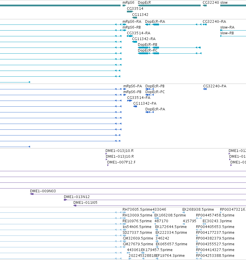The height and width of the screenshot is (260, 246).
Task: Click the 487170 EST label
Action: coord(161,221)
